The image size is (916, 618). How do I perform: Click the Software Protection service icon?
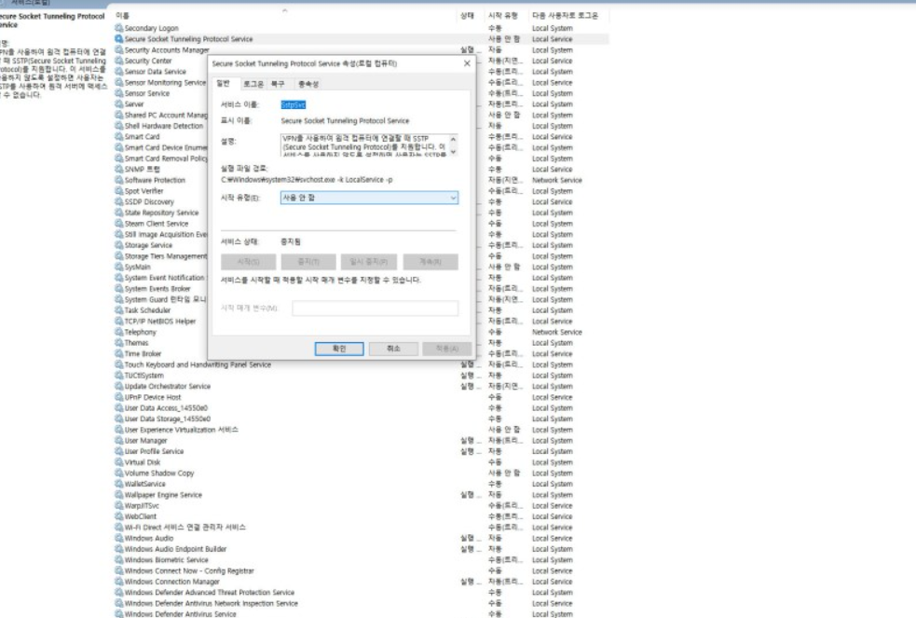pyautogui.click(x=119, y=180)
